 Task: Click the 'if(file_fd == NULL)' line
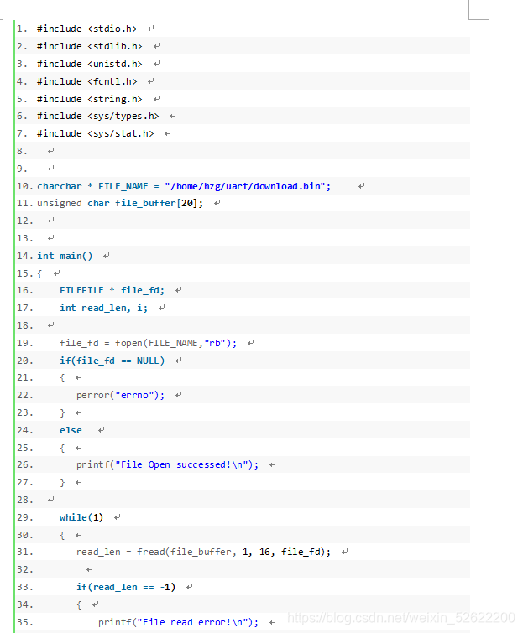112,361
